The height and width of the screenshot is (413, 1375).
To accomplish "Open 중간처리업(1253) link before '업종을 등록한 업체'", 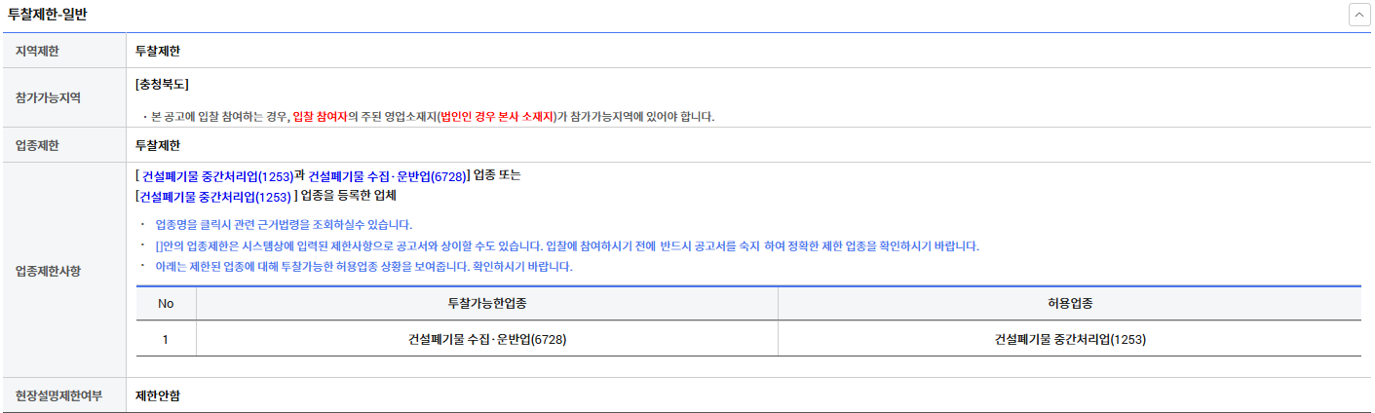I will 214,196.
